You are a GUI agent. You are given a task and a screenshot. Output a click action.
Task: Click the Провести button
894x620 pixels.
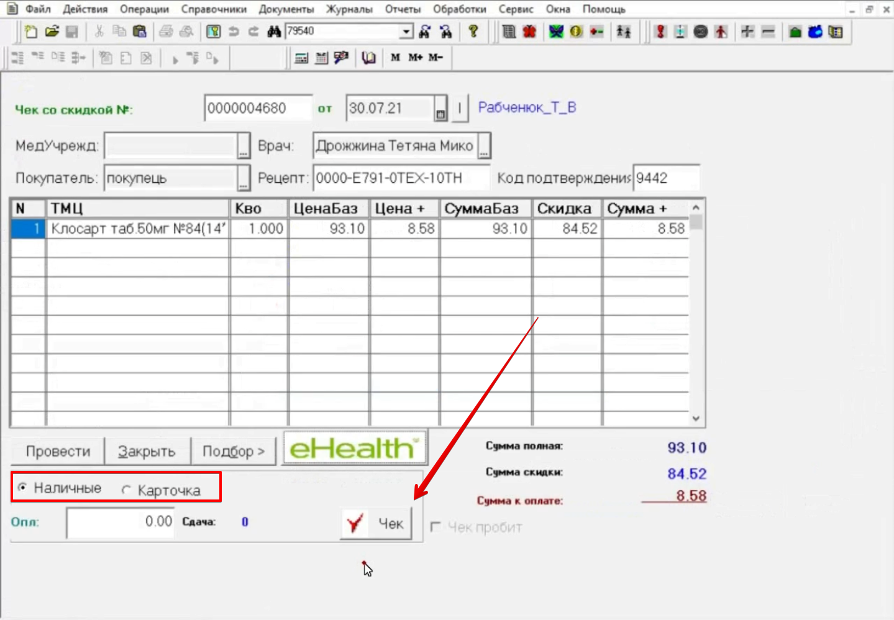coord(58,451)
